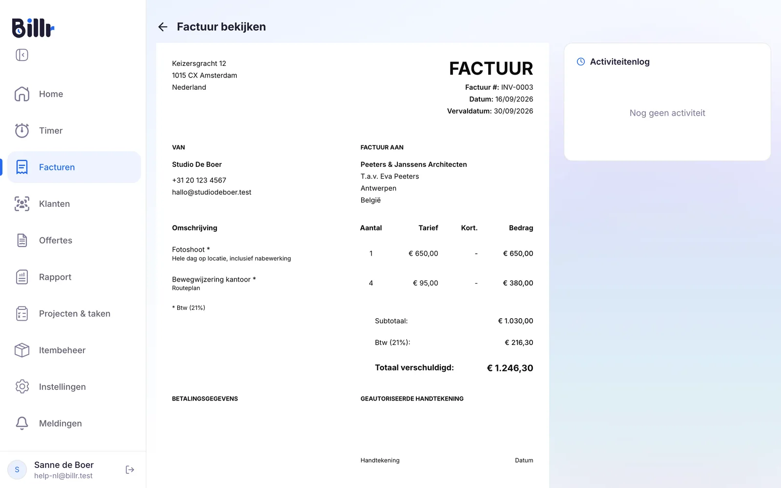
Task: Navigate to Projecten & taken
Action: pos(74,313)
